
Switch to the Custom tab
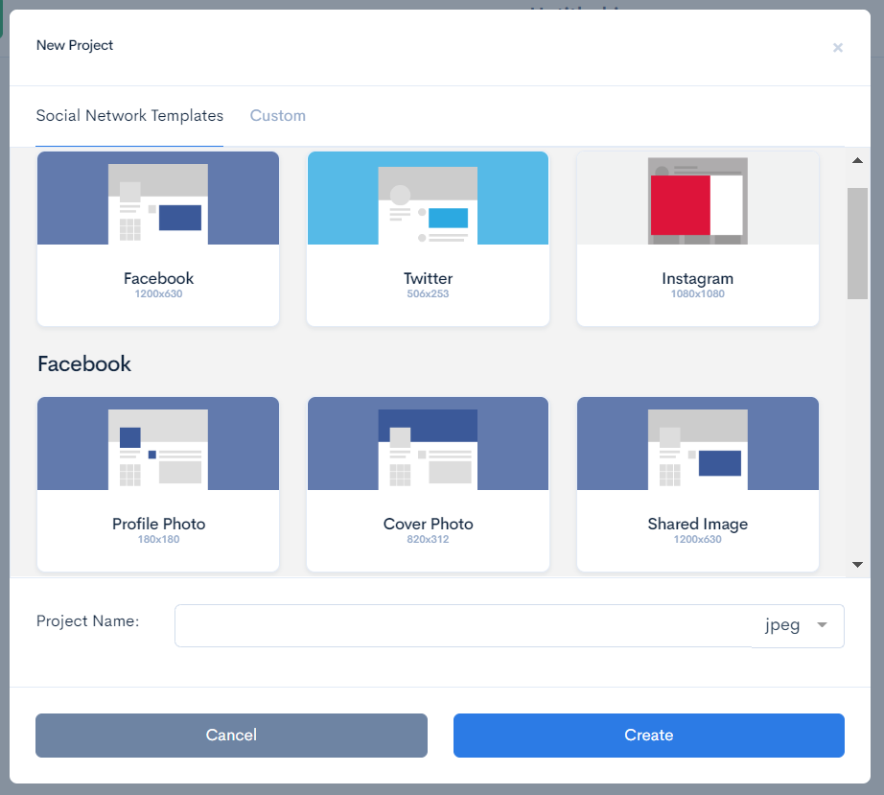click(x=277, y=116)
